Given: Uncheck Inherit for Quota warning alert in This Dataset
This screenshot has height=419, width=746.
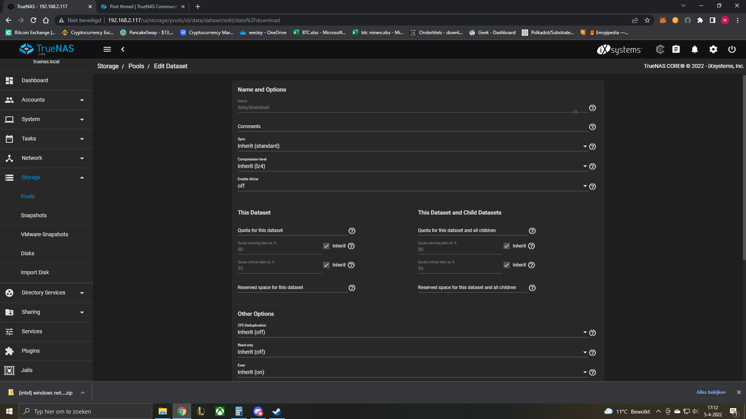Looking at the screenshot, I should [x=326, y=246].
